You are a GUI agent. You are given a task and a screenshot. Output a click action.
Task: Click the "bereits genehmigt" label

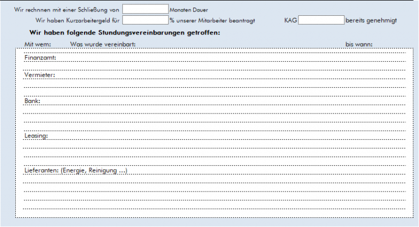pyautogui.click(x=371, y=21)
